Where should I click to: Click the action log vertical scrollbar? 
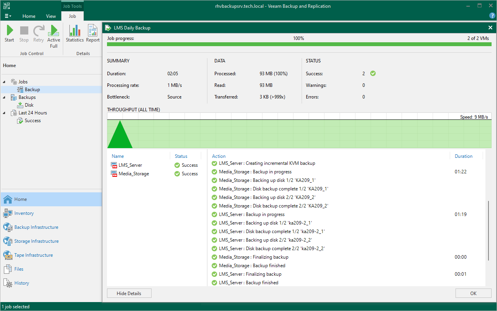[488, 231]
